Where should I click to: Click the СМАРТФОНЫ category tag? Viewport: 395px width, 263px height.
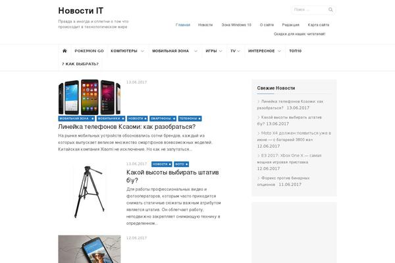click(x=163, y=118)
